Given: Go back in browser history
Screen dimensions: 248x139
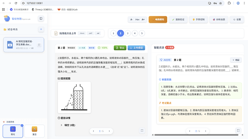Looking at the screenshot, I should (4, 3).
